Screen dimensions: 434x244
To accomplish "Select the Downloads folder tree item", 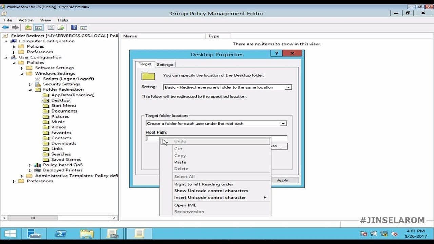I will pyautogui.click(x=64, y=143).
